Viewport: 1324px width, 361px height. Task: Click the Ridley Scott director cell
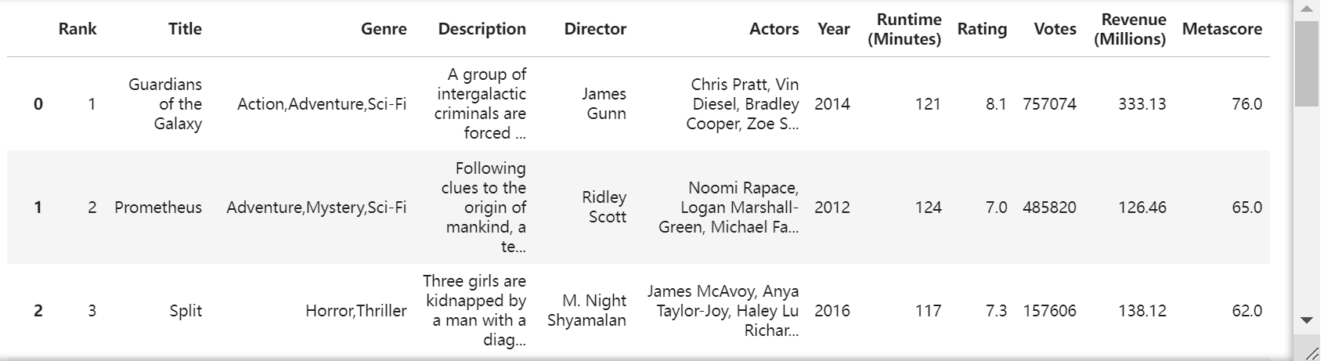604,208
